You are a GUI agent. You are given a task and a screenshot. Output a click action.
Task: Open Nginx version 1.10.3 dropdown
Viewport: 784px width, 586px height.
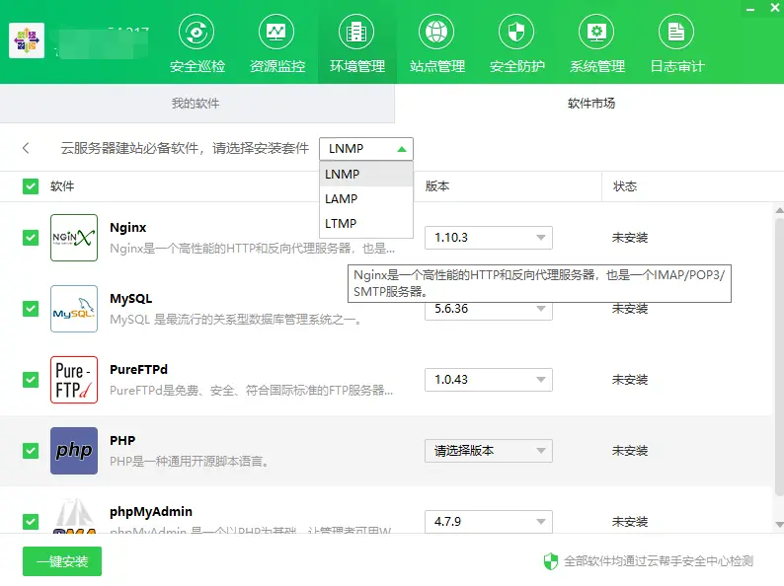pos(489,238)
